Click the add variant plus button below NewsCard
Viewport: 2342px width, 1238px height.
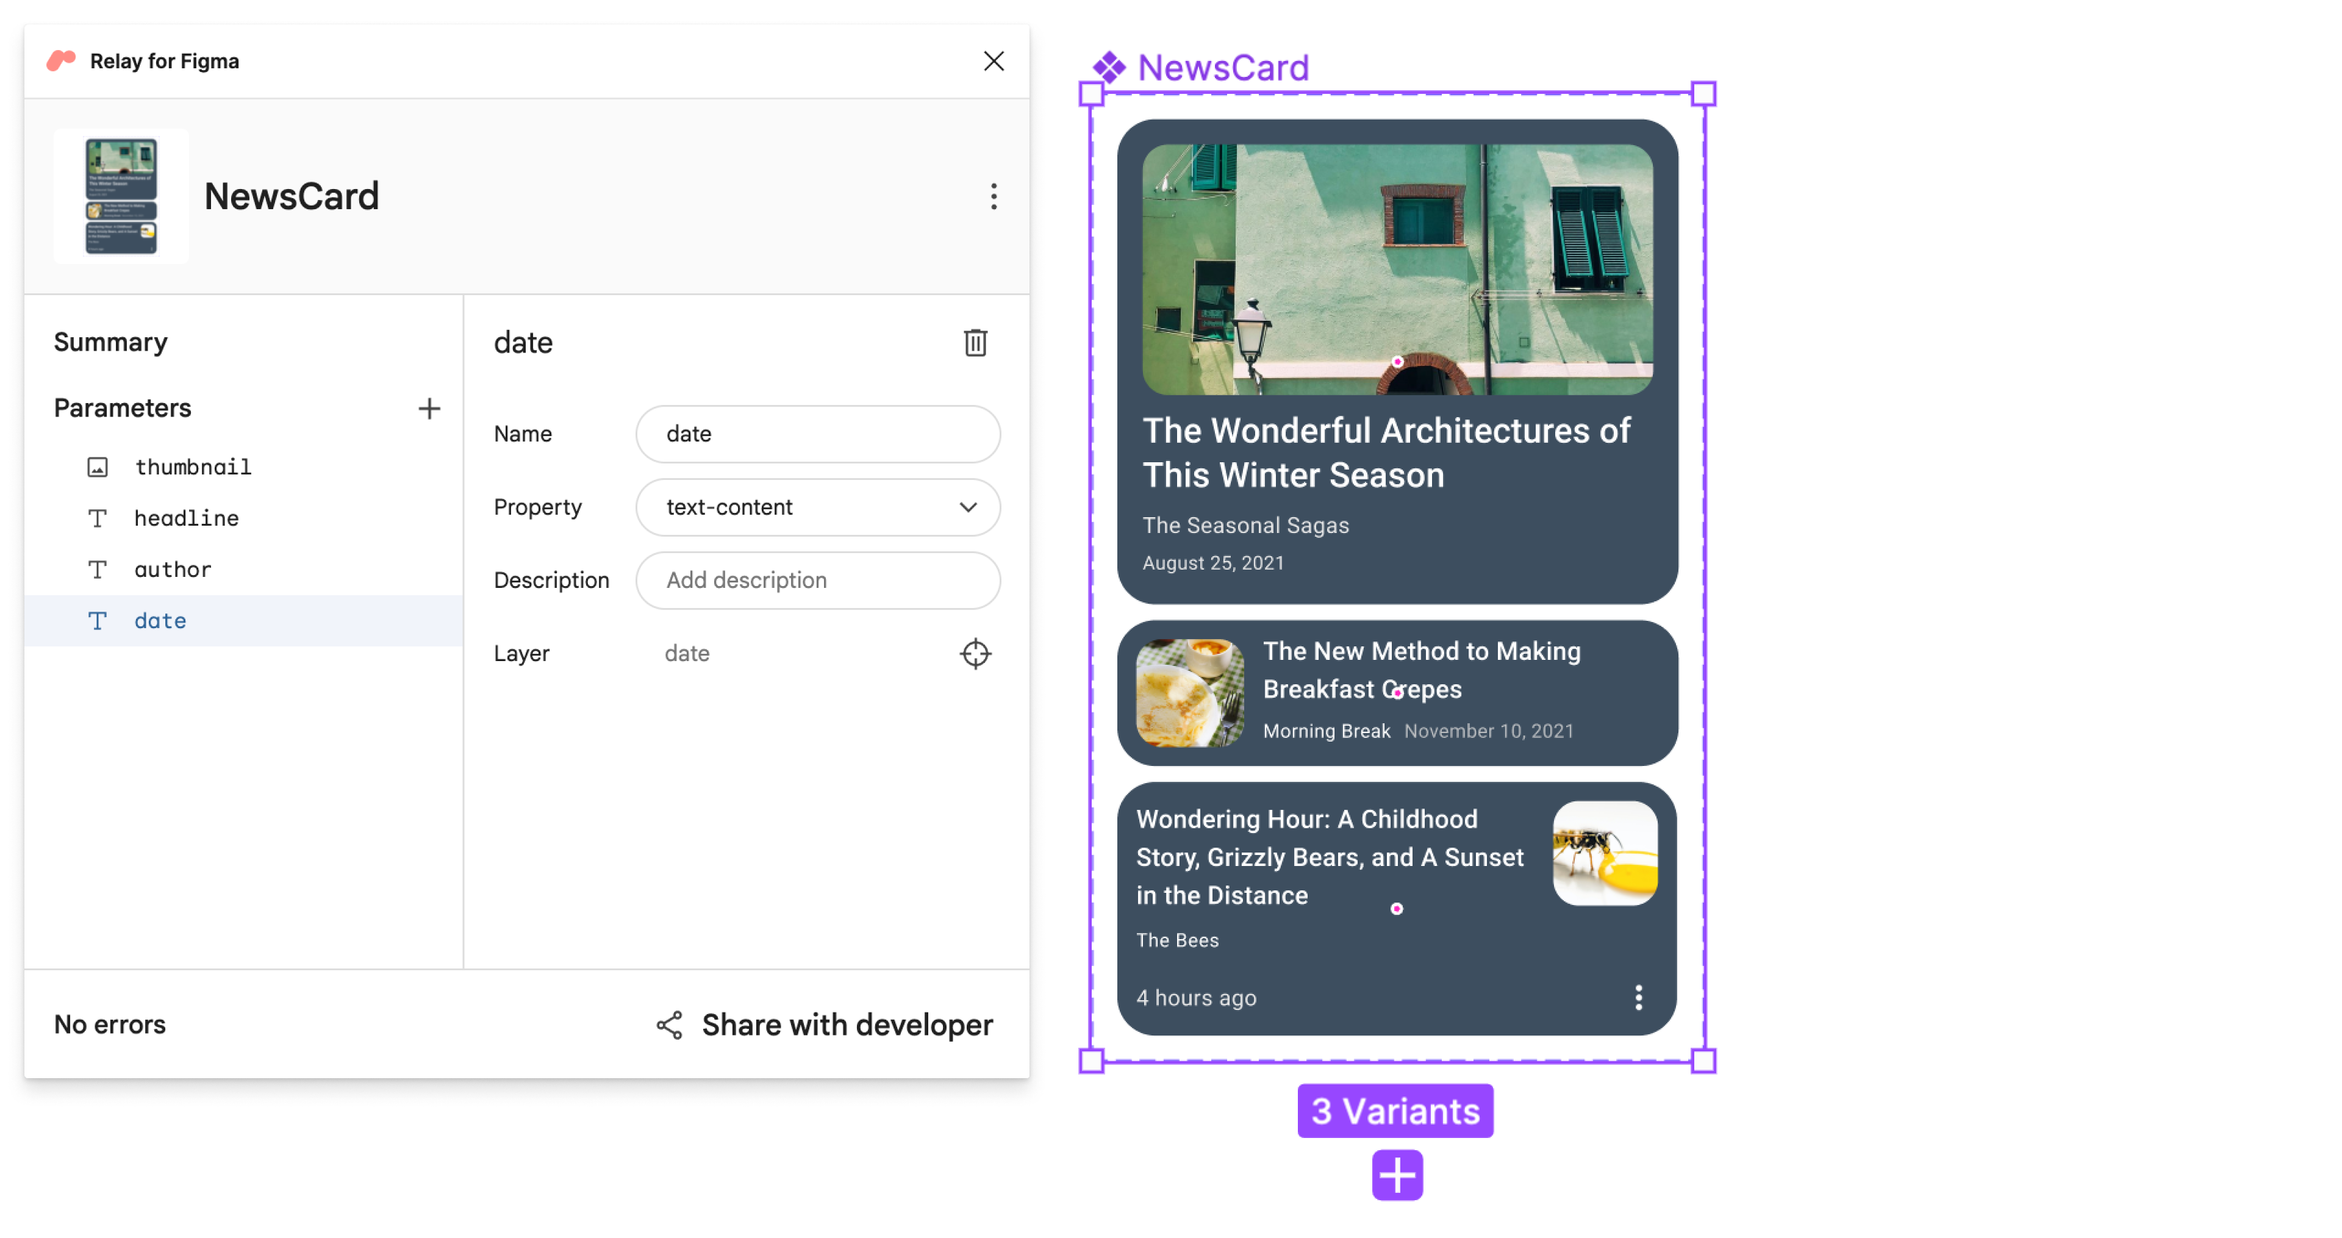point(1394,1173)
